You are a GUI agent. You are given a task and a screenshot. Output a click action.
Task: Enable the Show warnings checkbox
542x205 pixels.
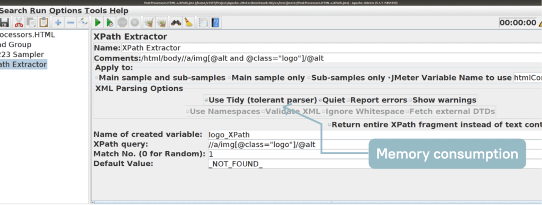pyautogui.click(x=410, y=100)
